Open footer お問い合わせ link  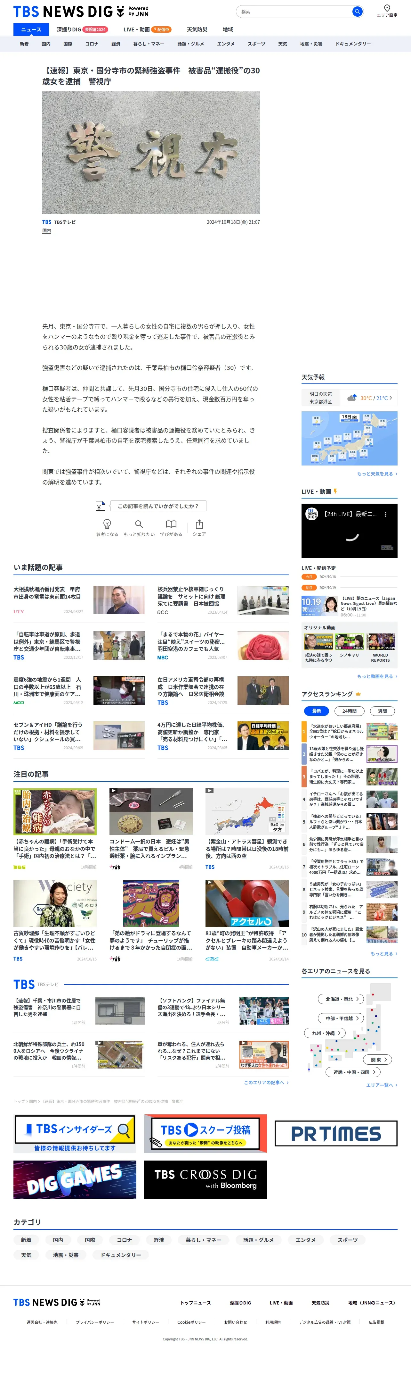pos(236,1322)
